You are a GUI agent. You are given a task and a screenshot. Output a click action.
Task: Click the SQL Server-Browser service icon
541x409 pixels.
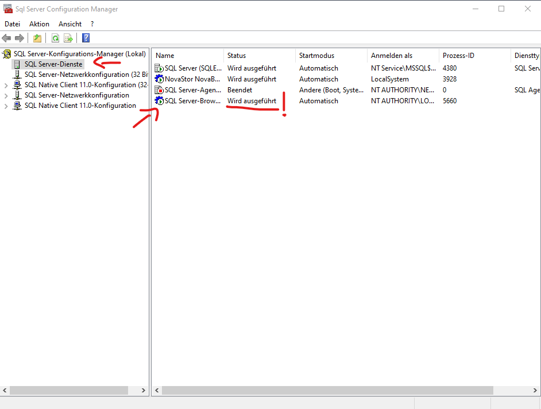tap(159, 101)
